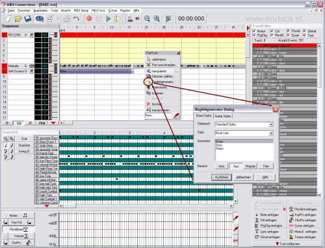Toggle the PrgChg checkbox in event editor
The image size is (325, 248).
point(254,35)
